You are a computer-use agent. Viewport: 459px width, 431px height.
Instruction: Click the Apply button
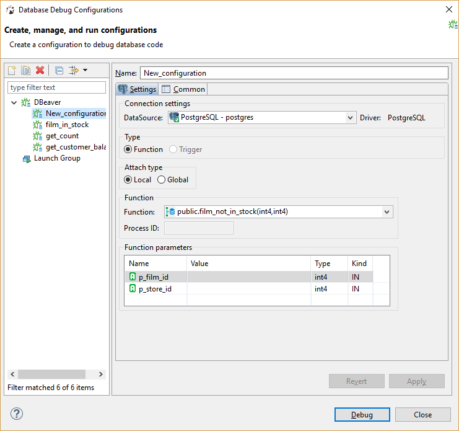(416, 381)
